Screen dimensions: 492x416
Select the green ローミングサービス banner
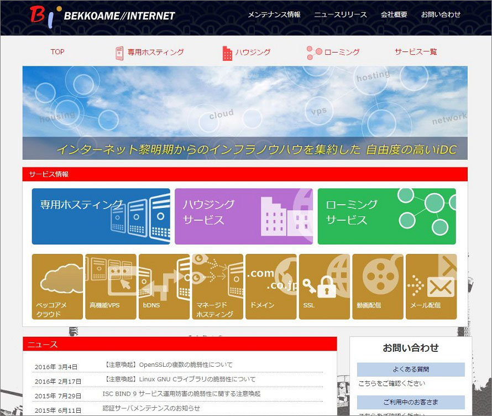387,216
